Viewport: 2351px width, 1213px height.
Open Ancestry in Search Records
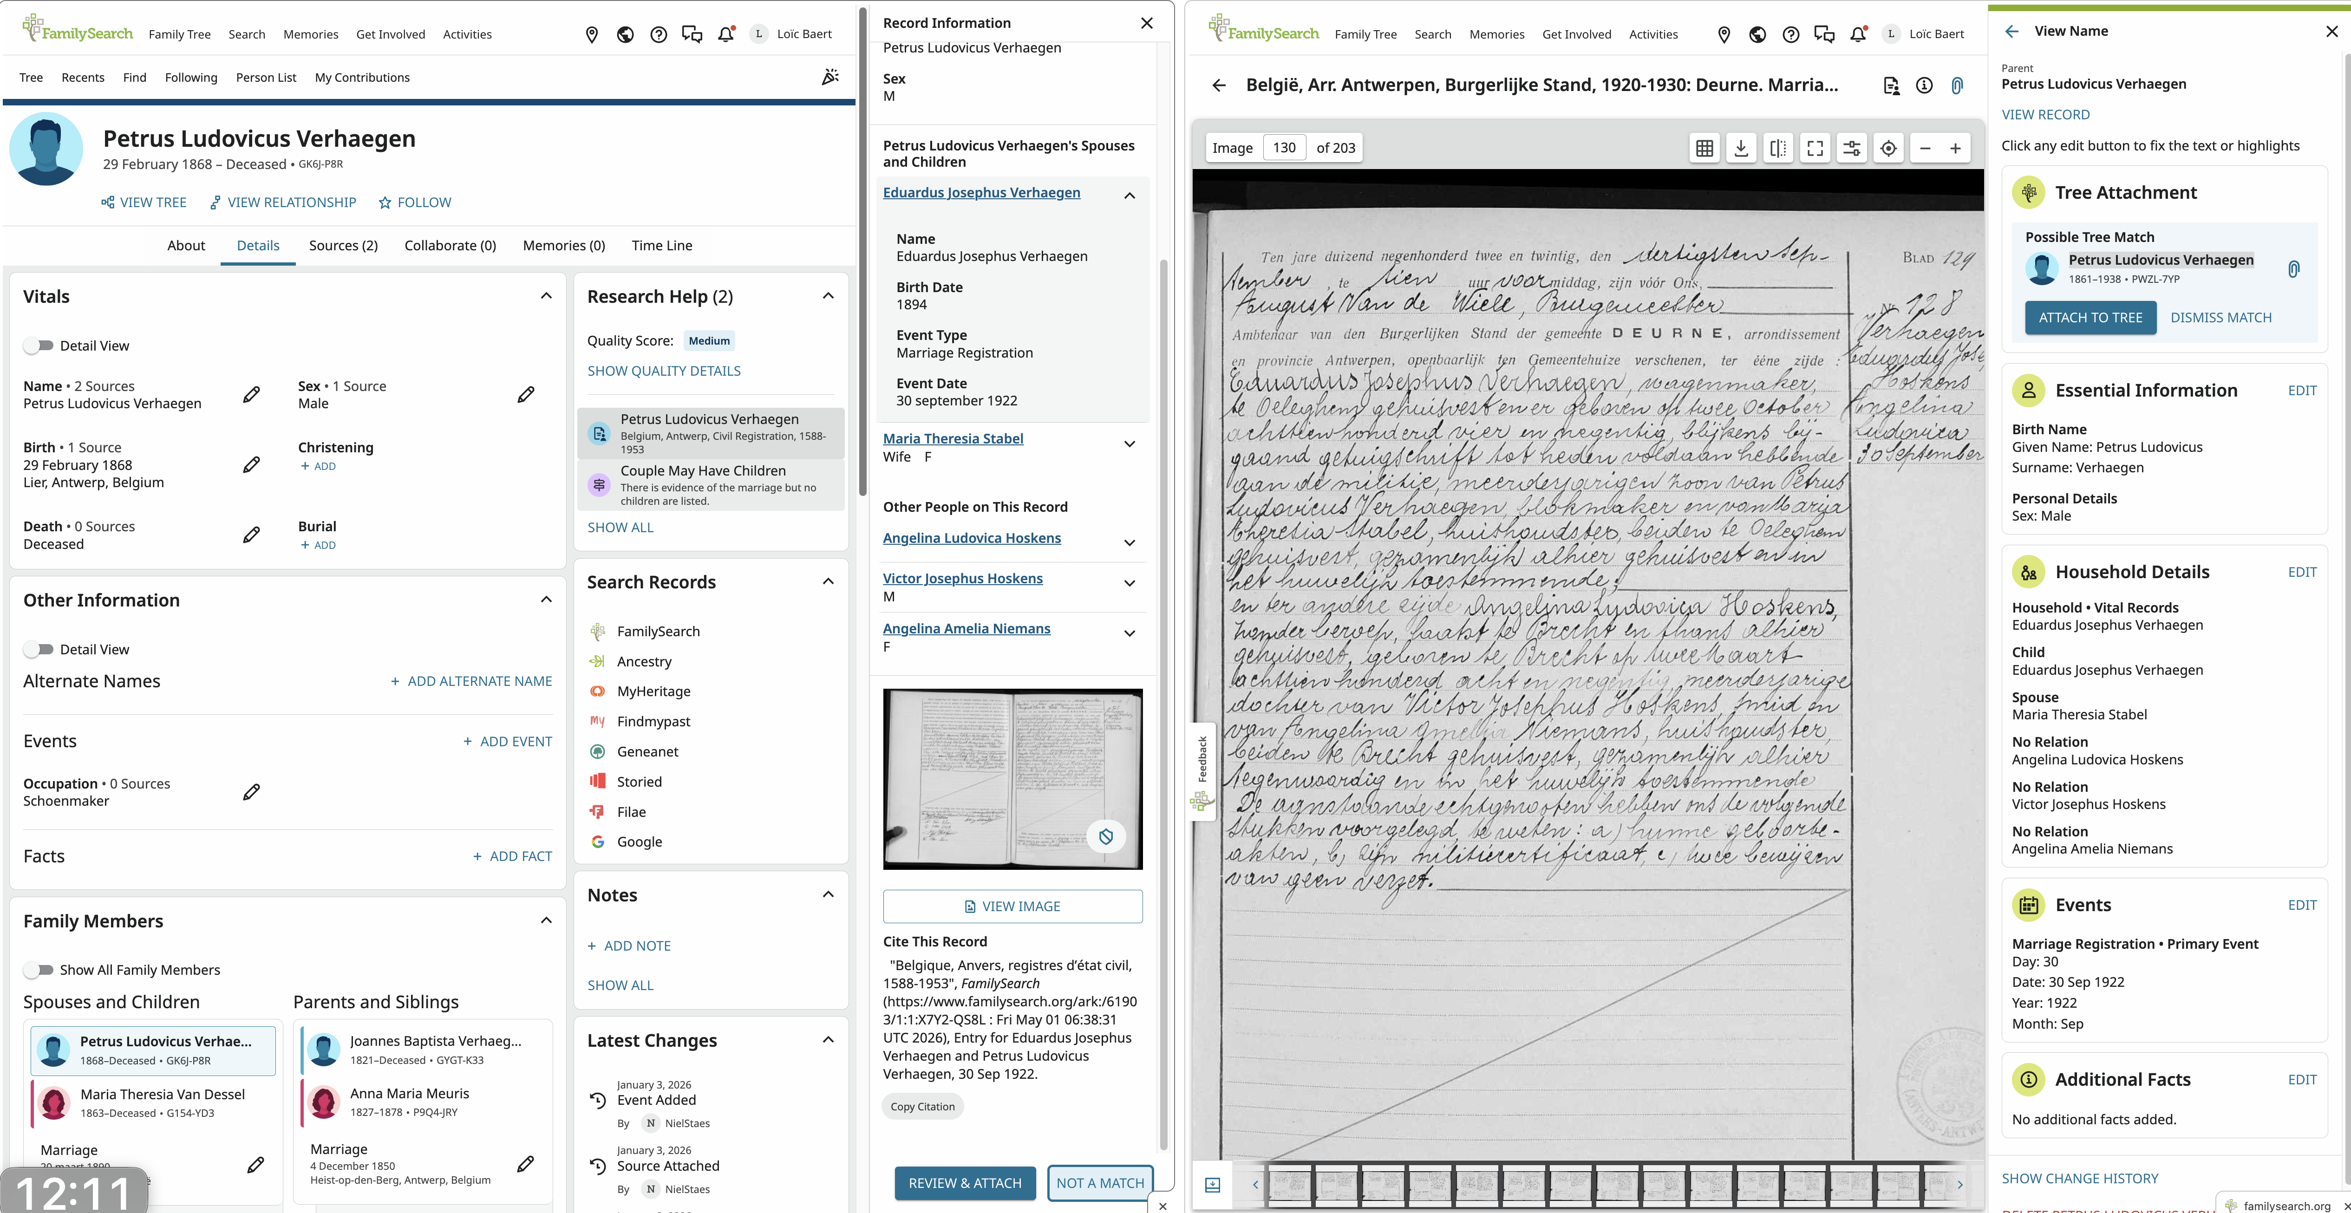point(644,662)
